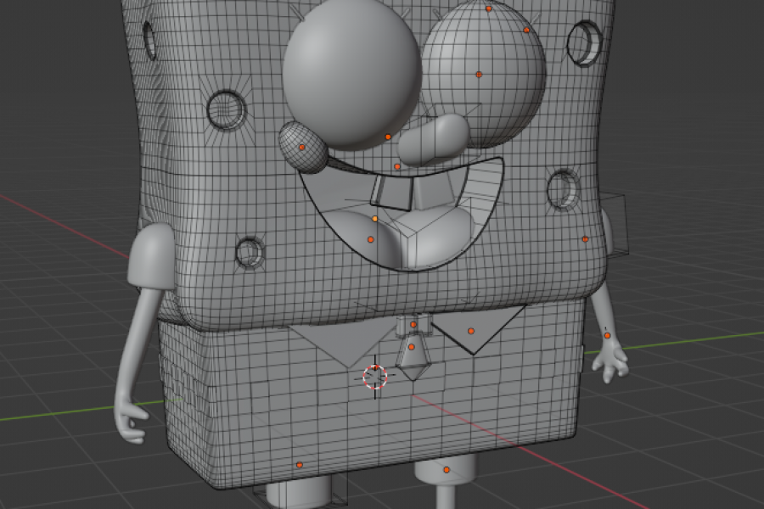Select the smooth eye sphere without wireframe
Screen dimensions: 764x509
pos(351,73)
